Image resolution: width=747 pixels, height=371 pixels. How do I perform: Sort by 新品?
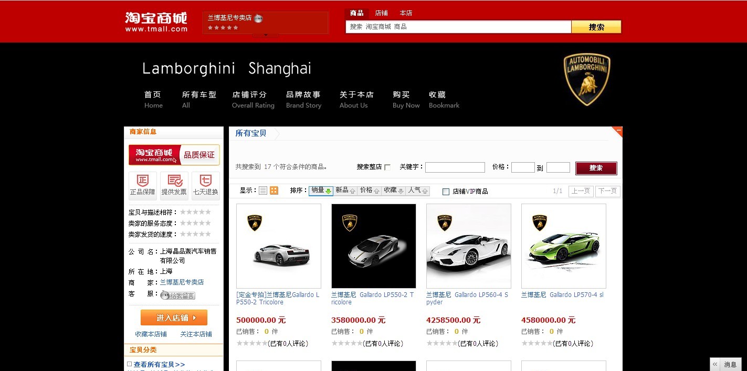click(345, 190)
